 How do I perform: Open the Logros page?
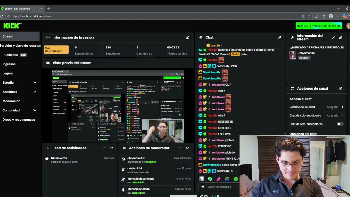pyautogui.click(x=8, y=73)
